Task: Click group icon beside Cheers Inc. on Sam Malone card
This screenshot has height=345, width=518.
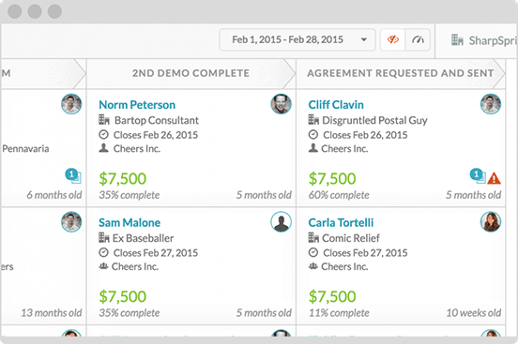Action: [x=104, y=265]
